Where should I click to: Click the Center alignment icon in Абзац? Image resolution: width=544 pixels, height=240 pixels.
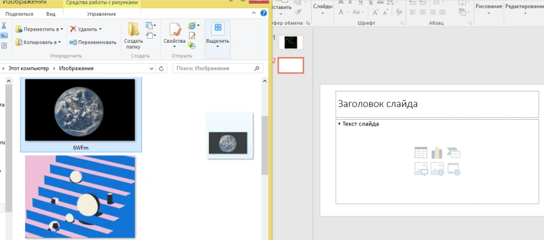(422, 12)
